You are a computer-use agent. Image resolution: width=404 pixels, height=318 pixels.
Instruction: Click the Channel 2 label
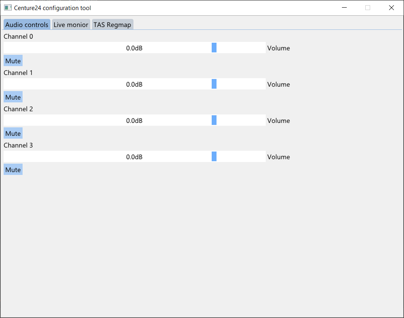[x=18, y=109]
